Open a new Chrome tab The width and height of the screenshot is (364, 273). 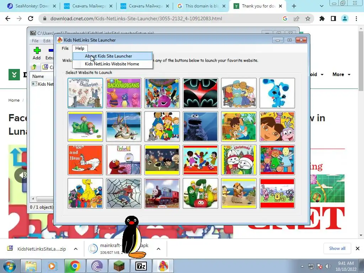pyautogui.click(x=294, y=6)
